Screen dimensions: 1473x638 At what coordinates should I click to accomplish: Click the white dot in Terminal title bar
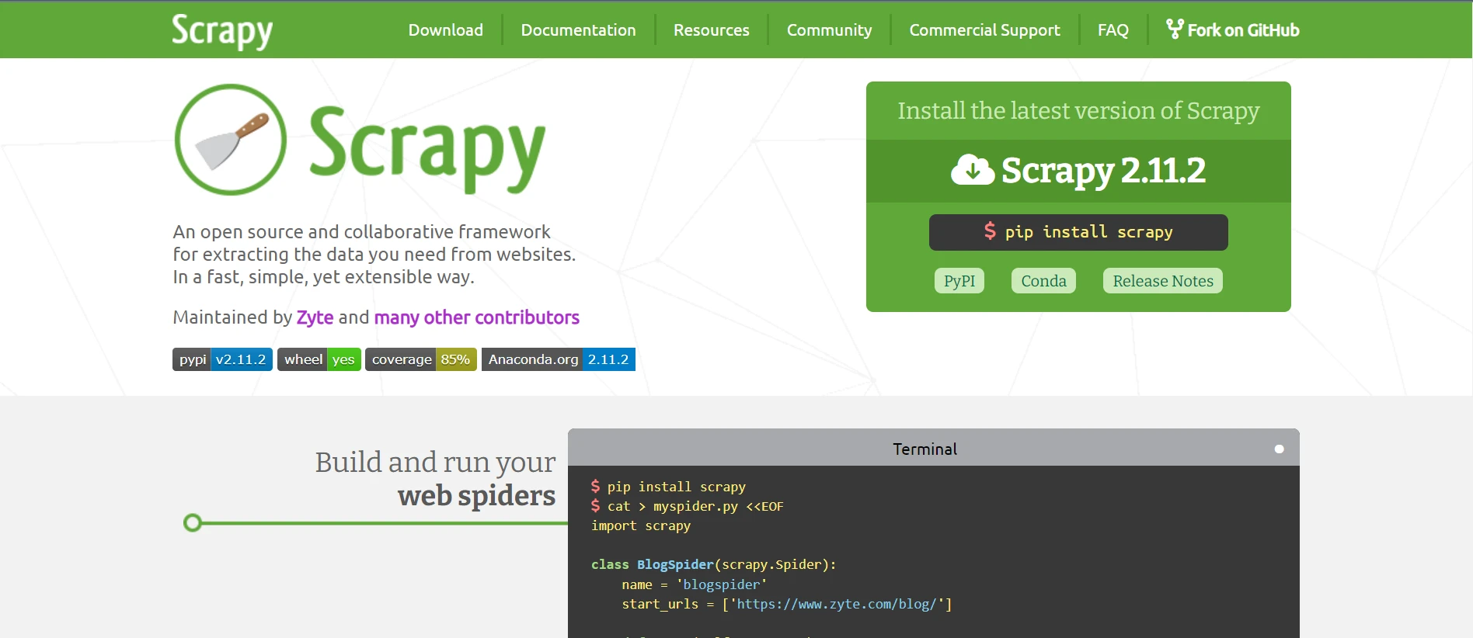1279,449
